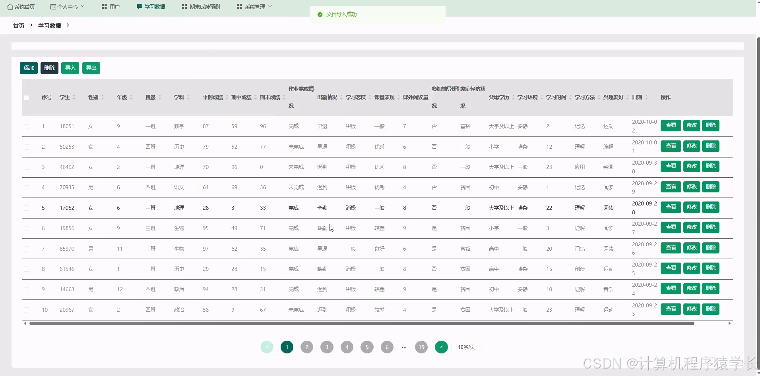Sort by 学习环境 column arrows

coord(542,97)
